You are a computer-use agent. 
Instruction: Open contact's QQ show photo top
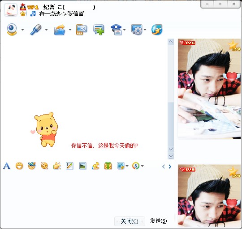209,89
